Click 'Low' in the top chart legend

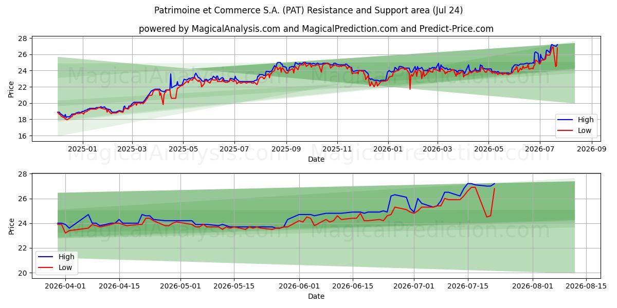tap(585, 130)
